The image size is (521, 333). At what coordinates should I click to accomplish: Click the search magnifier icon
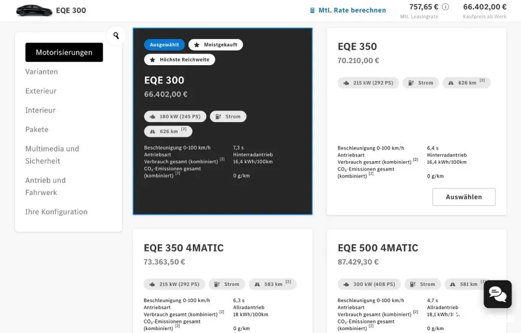pyautogui.click(x=116, y=35)
